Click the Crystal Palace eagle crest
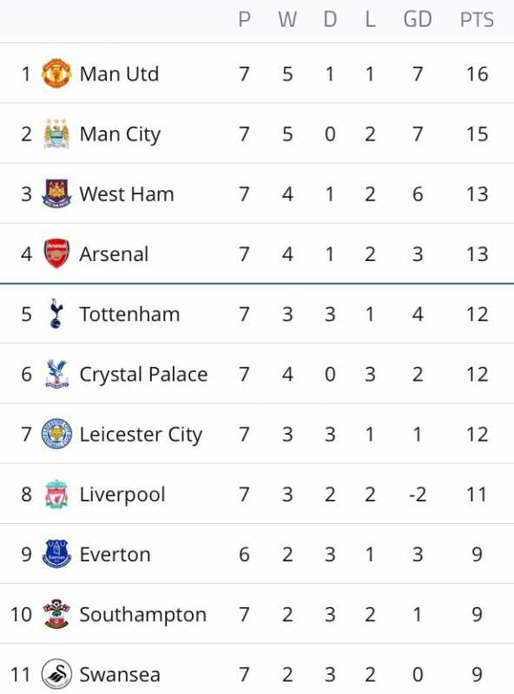The image size is (514, 694). point(56,374)
